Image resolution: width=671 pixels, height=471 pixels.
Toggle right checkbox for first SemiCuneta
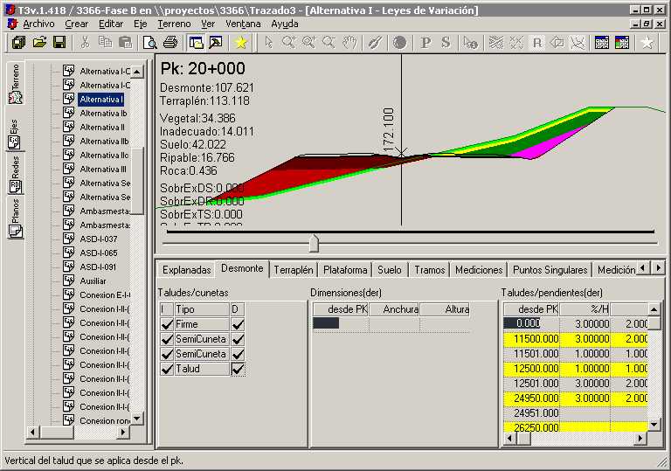pos(238,339)
